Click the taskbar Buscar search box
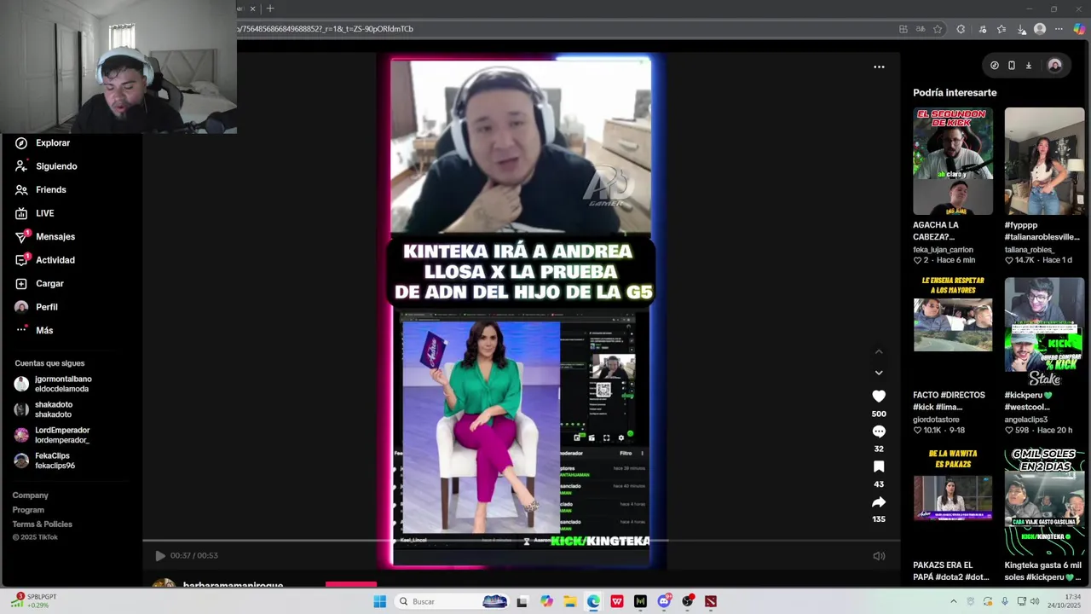 [453, 602]
